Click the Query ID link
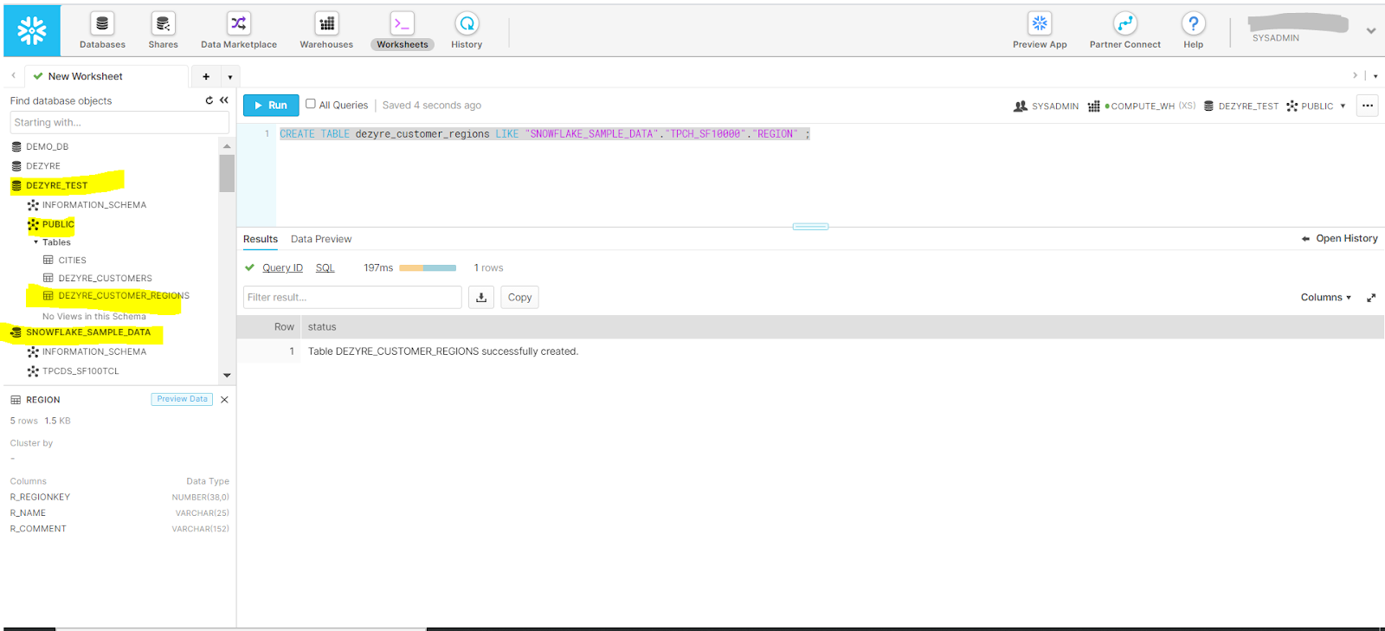 click(282, 268)
